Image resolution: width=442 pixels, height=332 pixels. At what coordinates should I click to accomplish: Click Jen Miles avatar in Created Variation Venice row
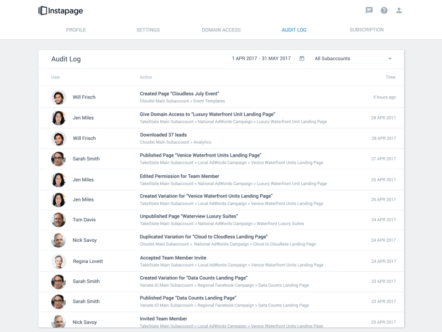[59, 200]
